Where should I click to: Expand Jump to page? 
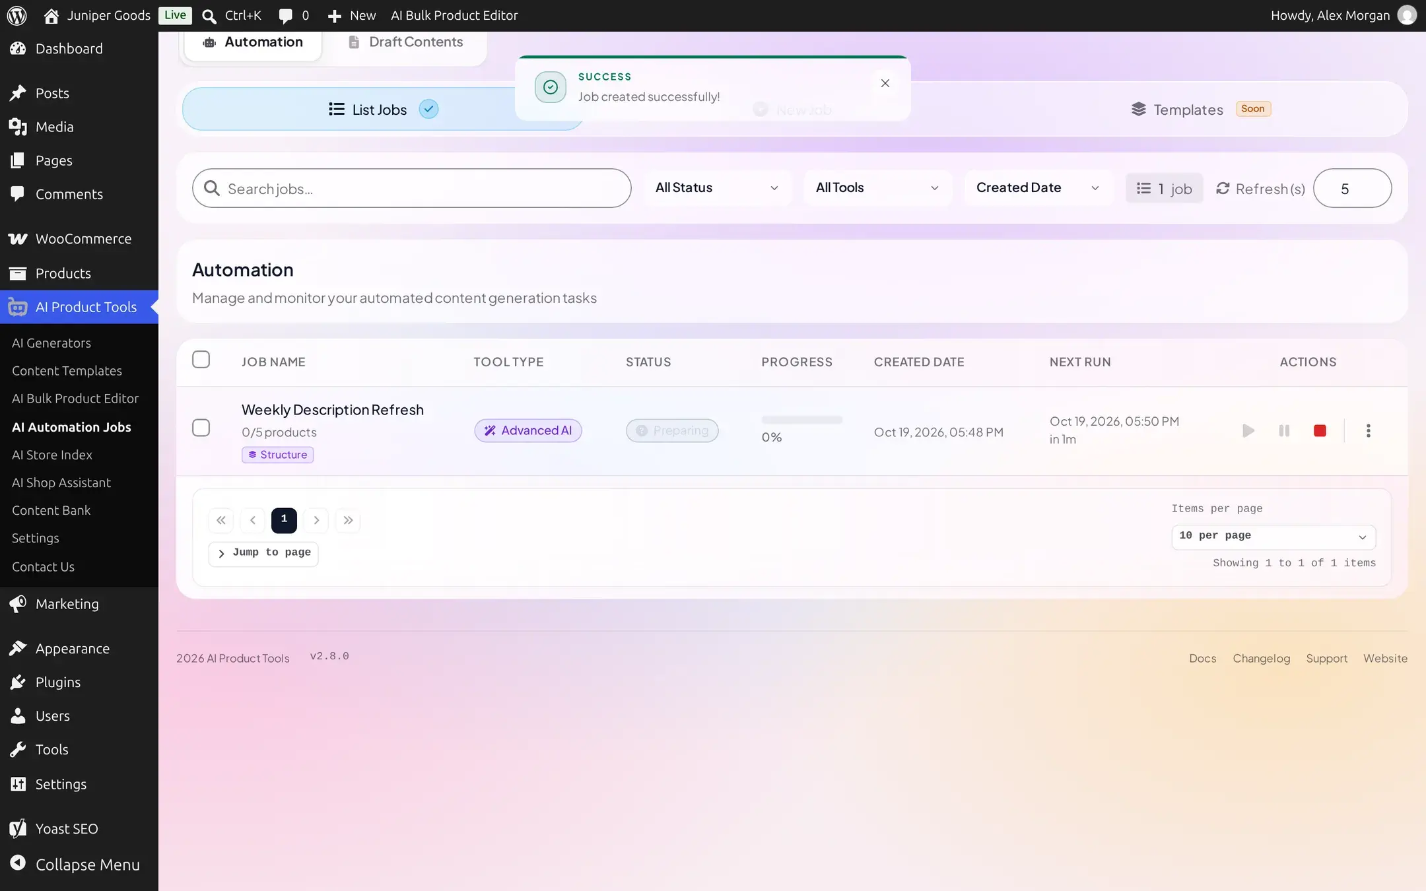pos(263,554)
